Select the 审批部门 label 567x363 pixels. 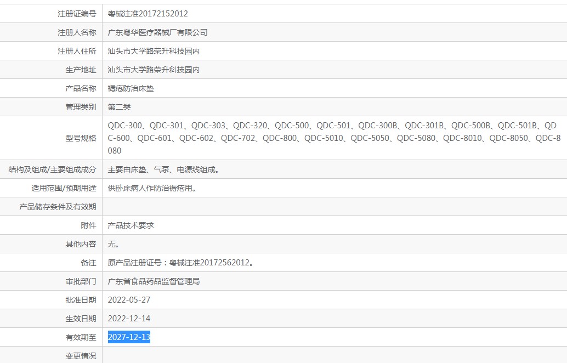coord(81,281)
